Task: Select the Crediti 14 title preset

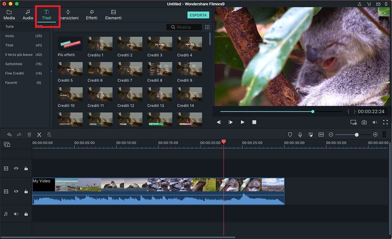Action: (x=190, y=94)
